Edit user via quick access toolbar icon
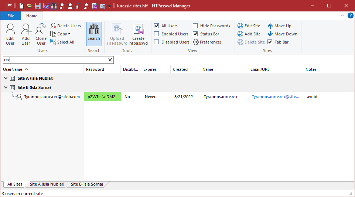This screenshot has width=355, height=197. (x=70, y=6)
